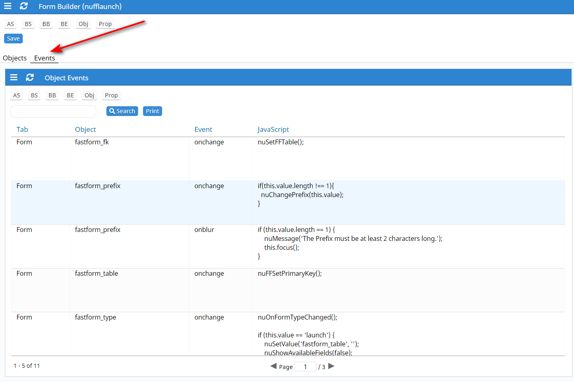Click the nuOnFormTypeChanged(); JavaScript text
Screen dimensions: 574x382
[x=297, y=317]
